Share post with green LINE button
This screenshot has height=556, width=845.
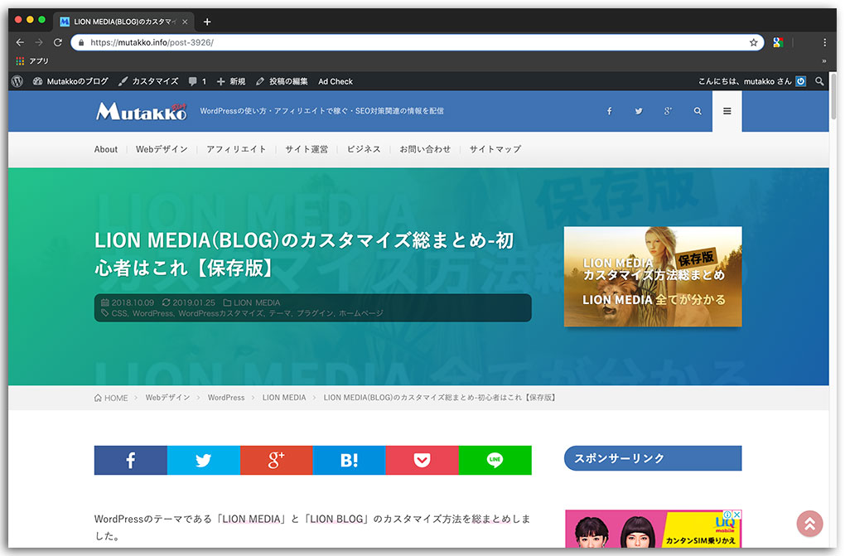click(x=495, y=461)
